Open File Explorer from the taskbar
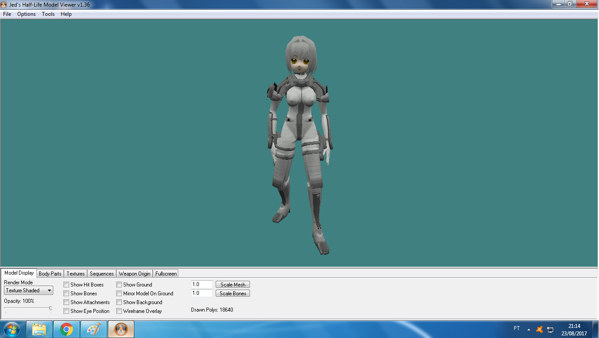 click(x=39, y=329)
